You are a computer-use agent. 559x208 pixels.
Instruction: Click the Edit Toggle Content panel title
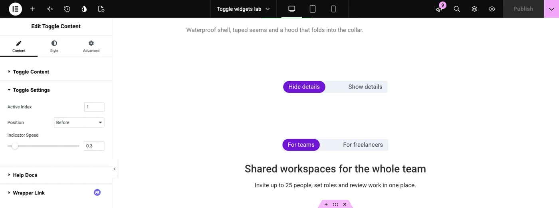pos(56,26)
